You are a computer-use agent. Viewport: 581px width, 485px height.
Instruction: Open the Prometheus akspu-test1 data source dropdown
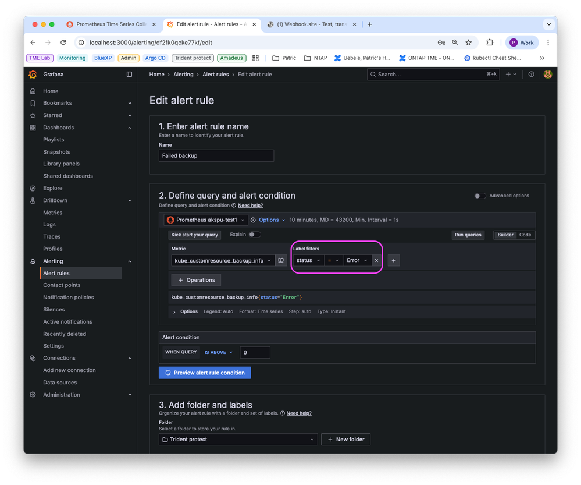click(x=206, y=220)
